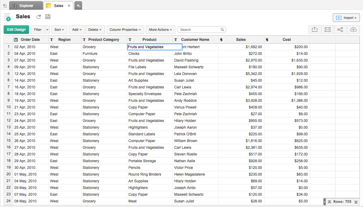Click the email envelope icon
The height and width of the screenshot is (207, 363).
click(x=327, y=30)
